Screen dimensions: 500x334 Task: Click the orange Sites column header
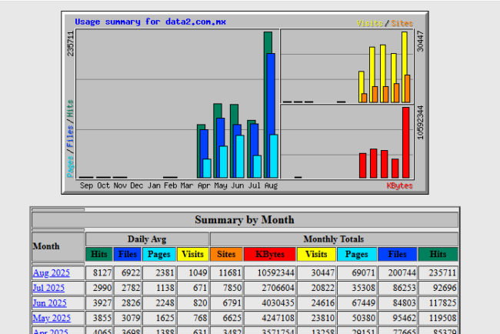coord(226,254)
